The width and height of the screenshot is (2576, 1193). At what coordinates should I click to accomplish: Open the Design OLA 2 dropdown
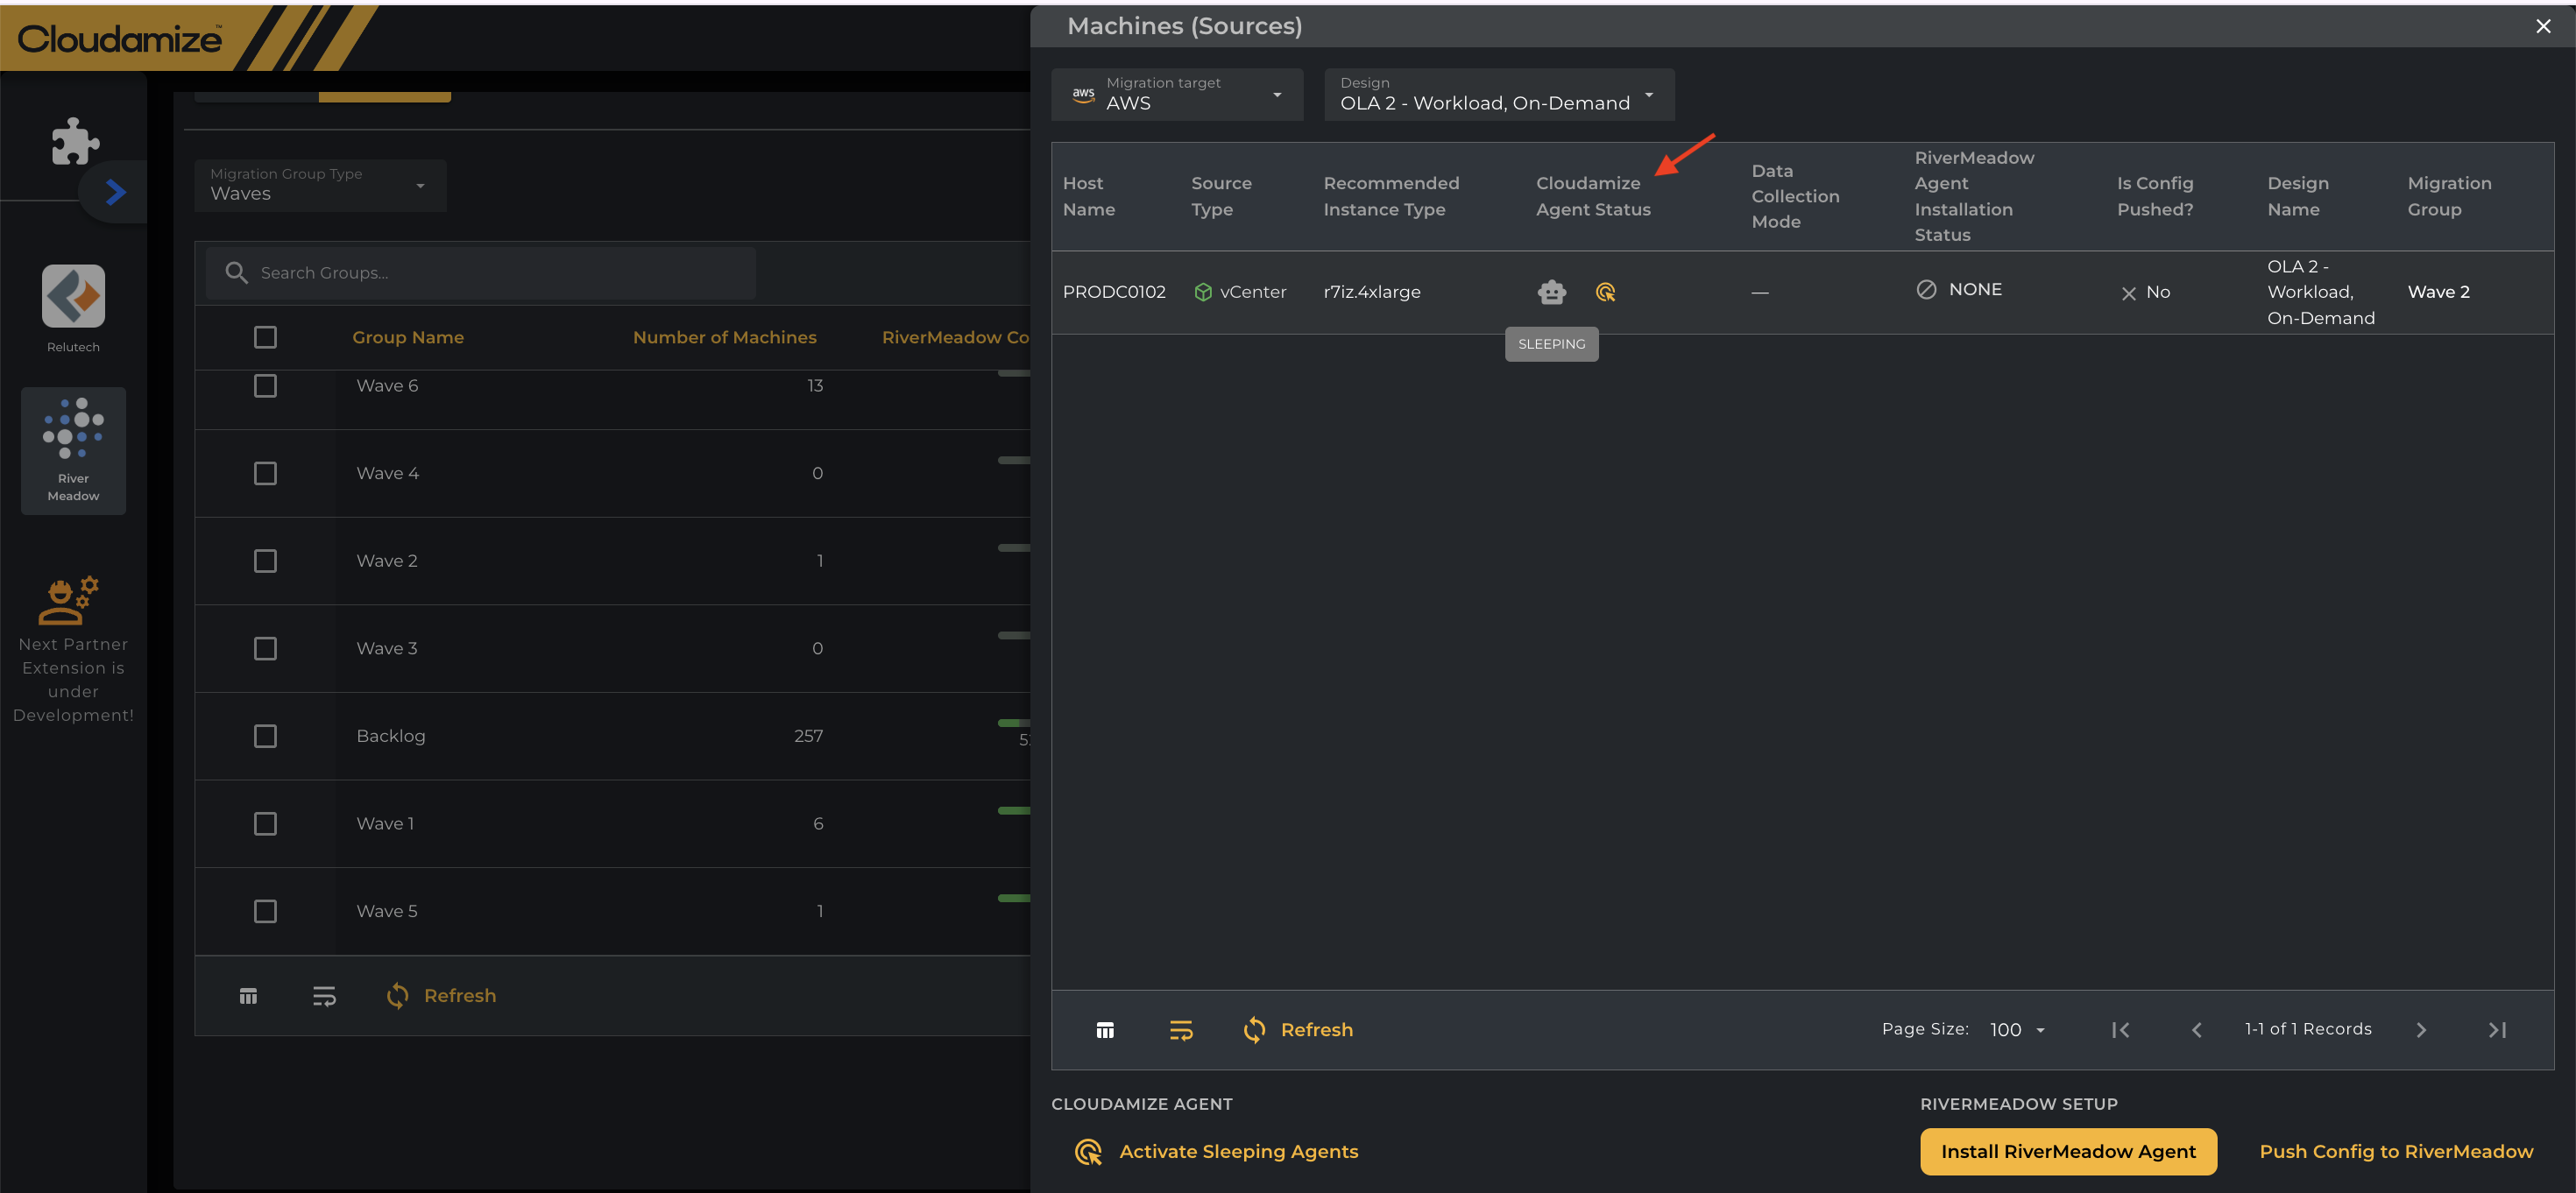[1498, 94]
